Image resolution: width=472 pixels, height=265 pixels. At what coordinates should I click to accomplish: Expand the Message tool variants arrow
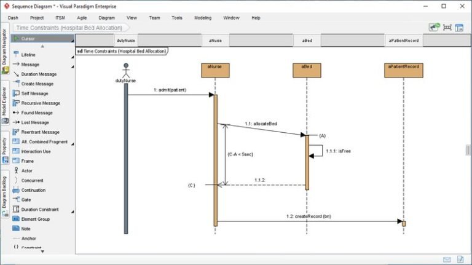click(x=73, y=66)
